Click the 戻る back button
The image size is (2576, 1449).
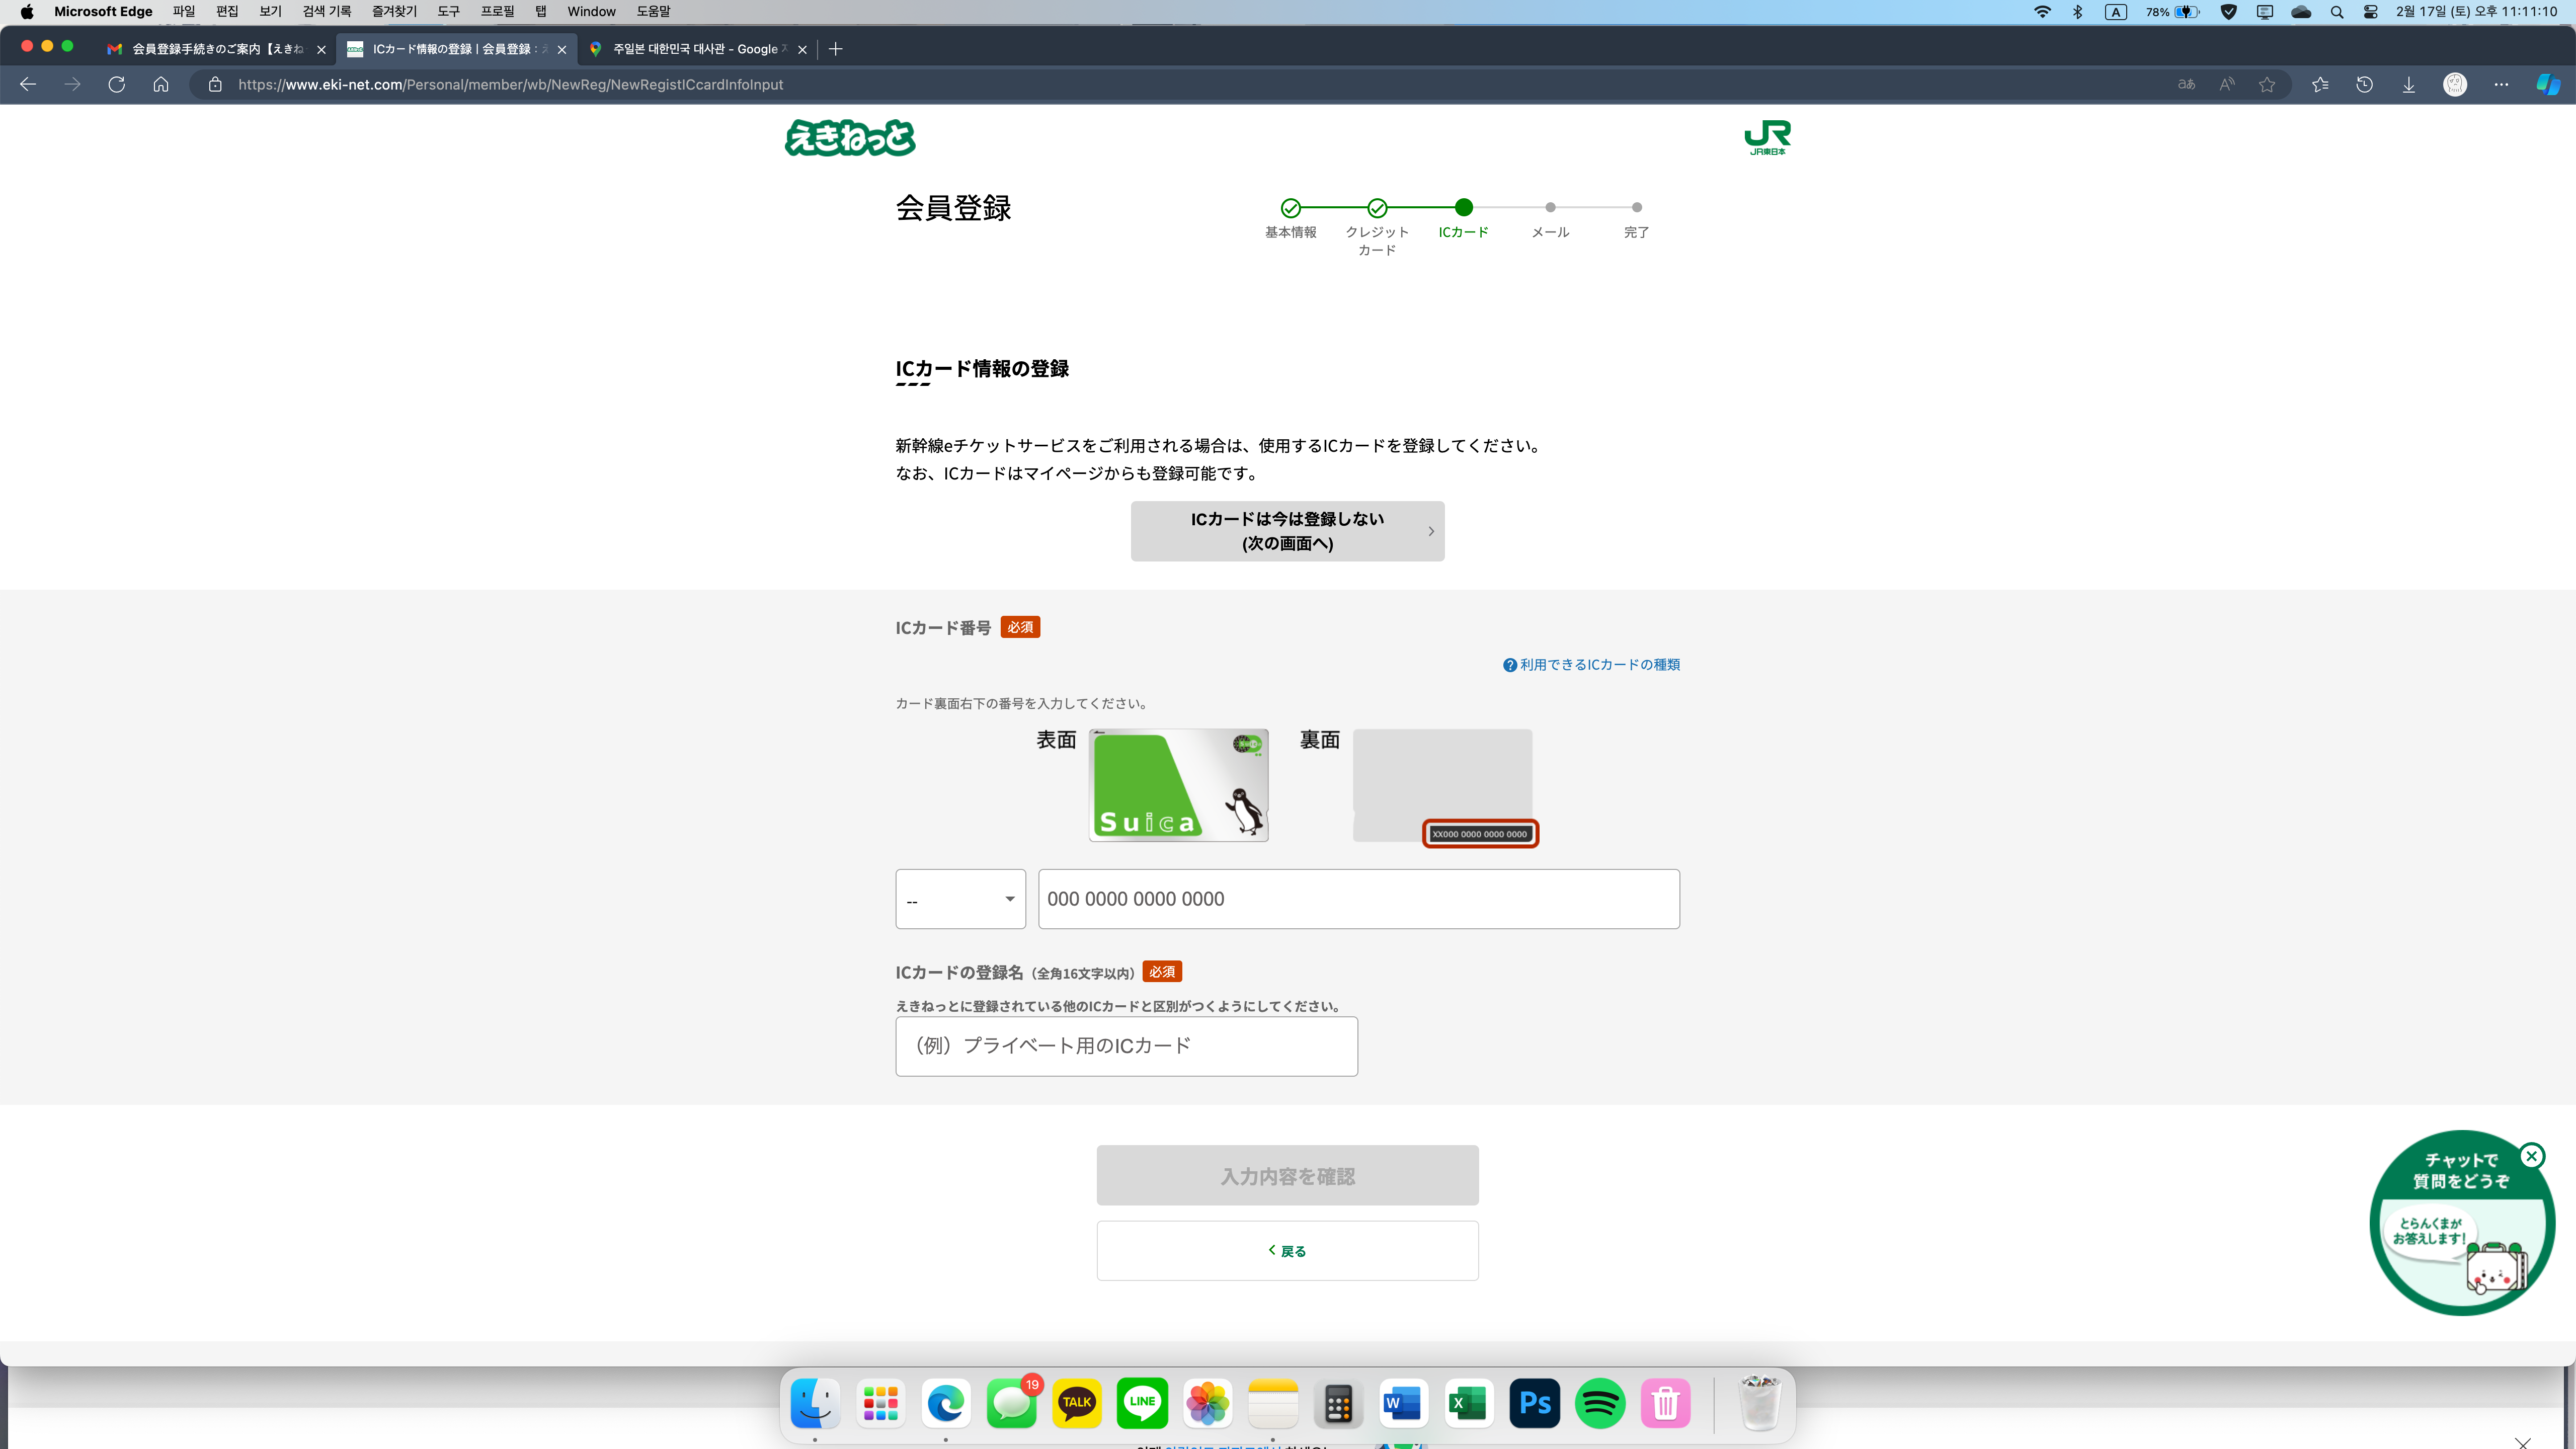click(1287, 1251)
